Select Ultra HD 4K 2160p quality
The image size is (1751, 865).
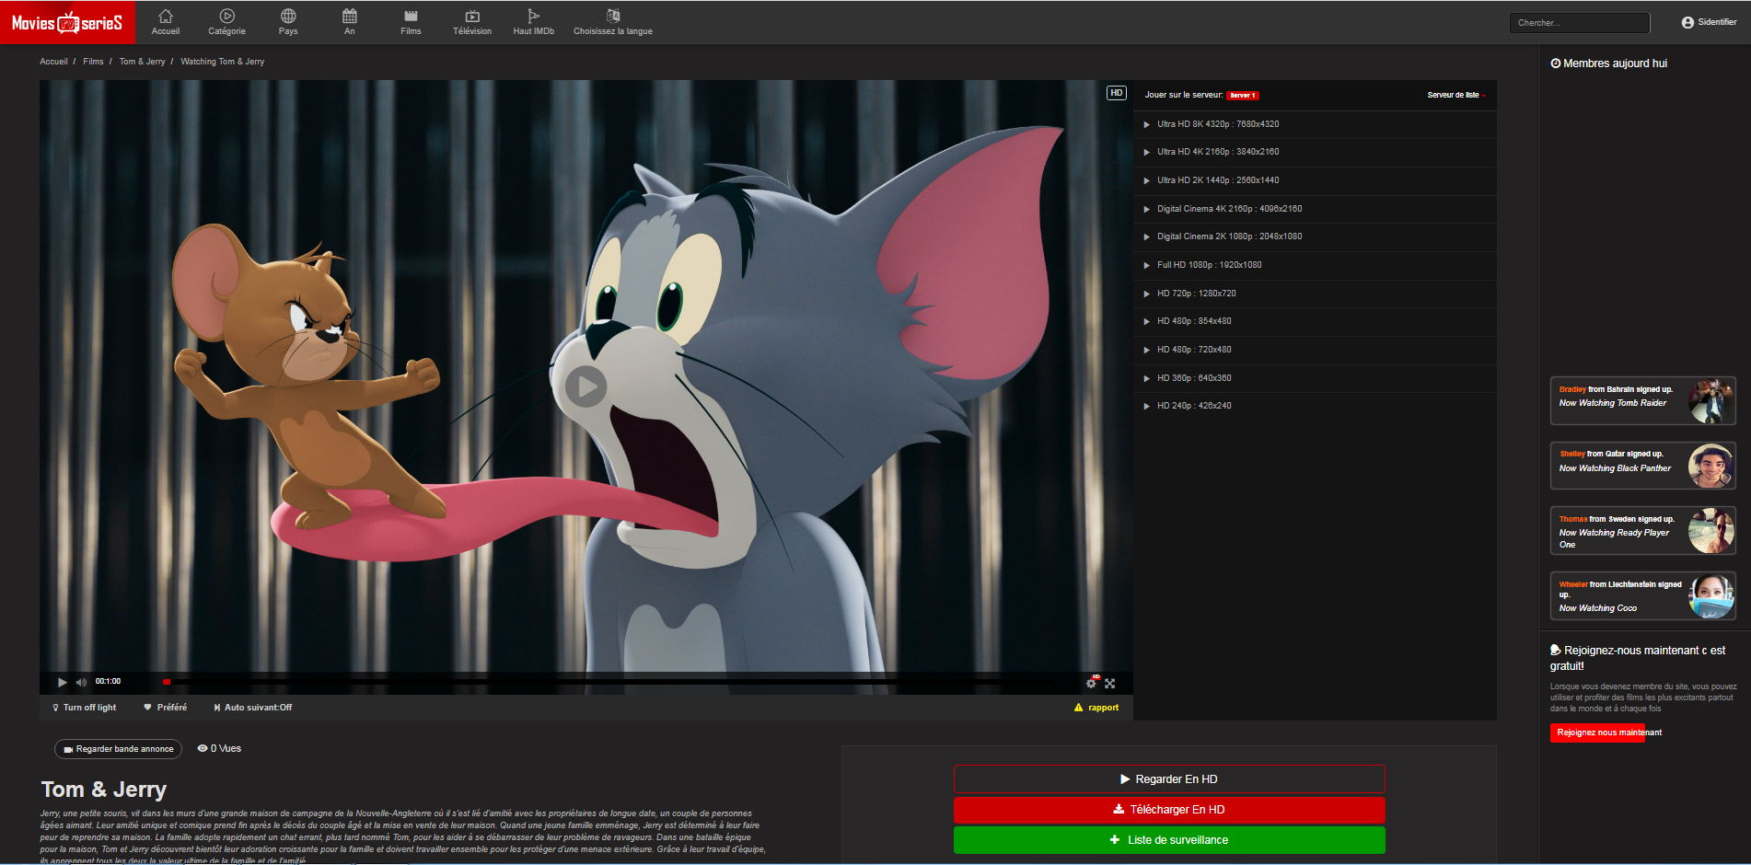coord(1315,152)
